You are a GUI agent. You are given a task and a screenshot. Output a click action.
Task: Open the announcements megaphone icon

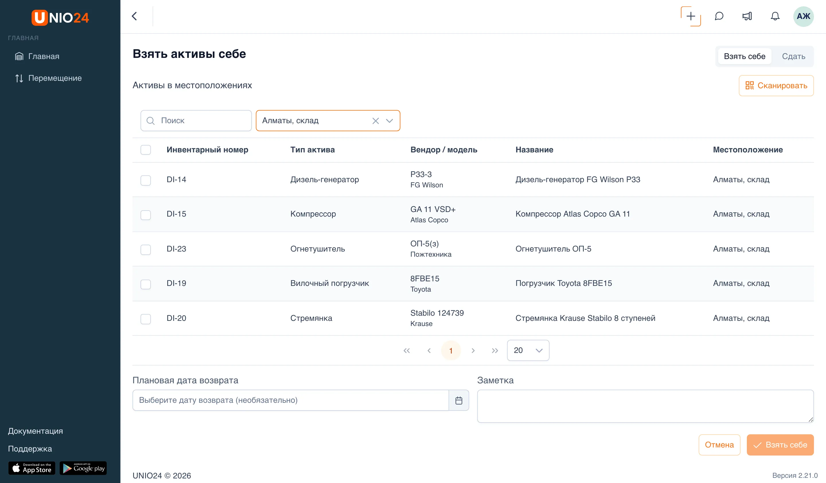coord(747,16)
